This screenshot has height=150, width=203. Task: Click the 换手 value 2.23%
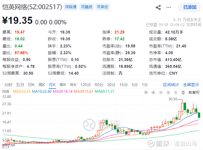66,46
